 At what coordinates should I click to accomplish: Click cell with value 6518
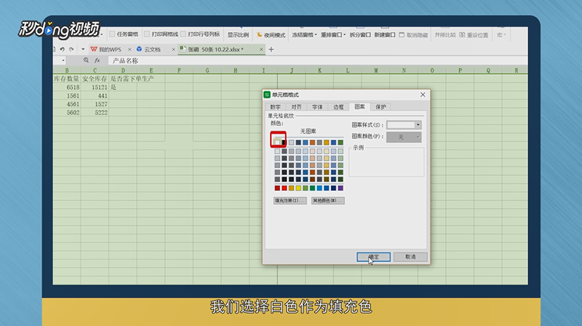click(x=66, y=87)
